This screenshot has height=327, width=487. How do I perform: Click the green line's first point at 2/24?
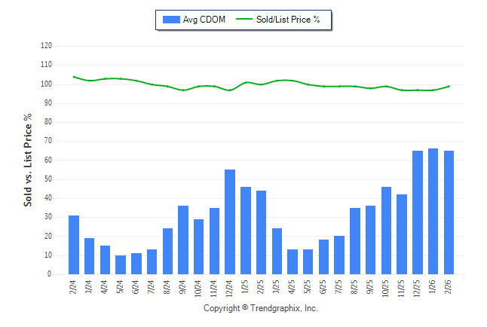(x=74, y=77)
